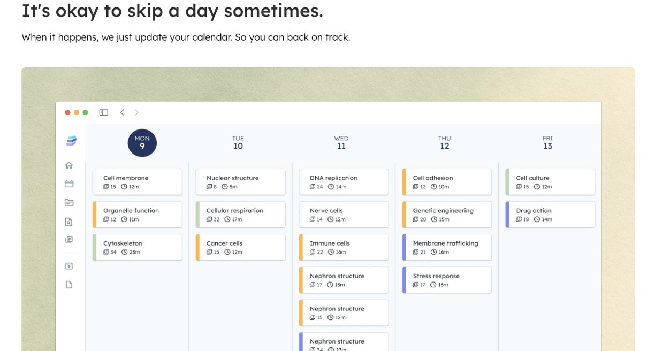The width and height of the screenshot is (655, 351).
Task: Open the Genetic engineering card
Action: (x=447, y=215)
